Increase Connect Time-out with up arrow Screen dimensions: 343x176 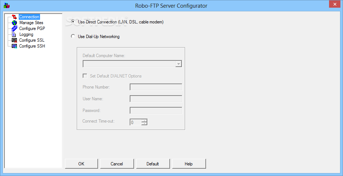pyautogui.click(x=144, y=121)
